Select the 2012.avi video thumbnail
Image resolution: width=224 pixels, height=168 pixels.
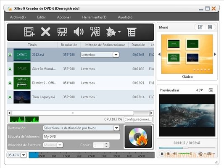coord(22,55)
